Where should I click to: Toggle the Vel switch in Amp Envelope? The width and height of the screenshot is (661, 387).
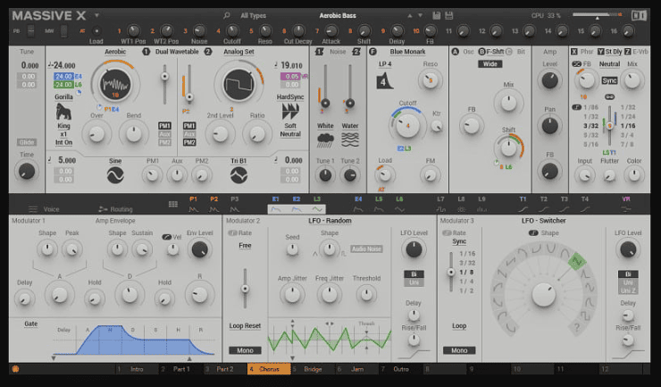click(x=166, y=237)
